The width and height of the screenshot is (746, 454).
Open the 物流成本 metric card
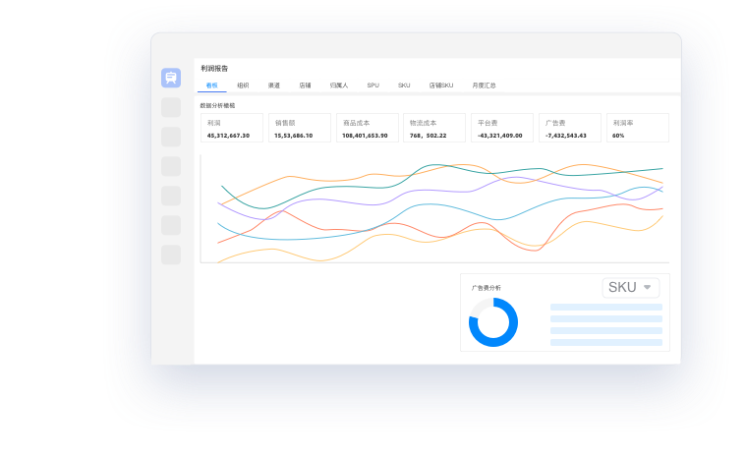(435, 129)
